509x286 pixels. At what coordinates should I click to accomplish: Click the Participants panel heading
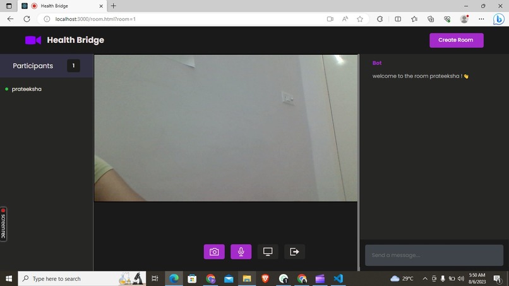pos(33,66)
